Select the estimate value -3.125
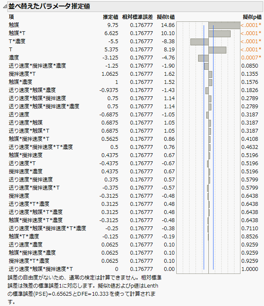 [110, 58]
